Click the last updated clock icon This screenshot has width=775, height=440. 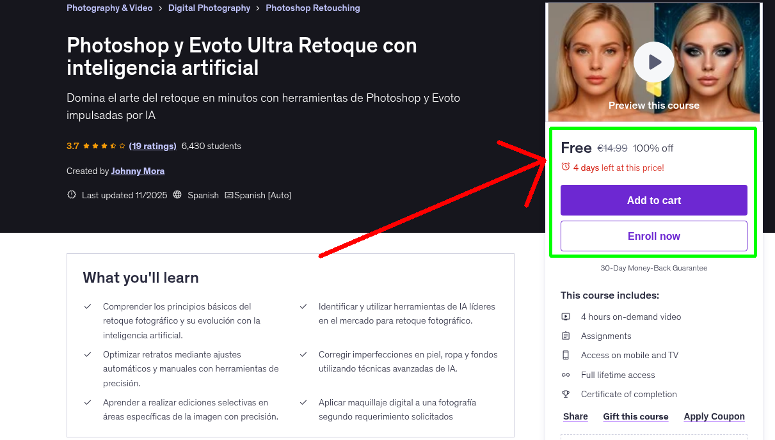[71, 195]
